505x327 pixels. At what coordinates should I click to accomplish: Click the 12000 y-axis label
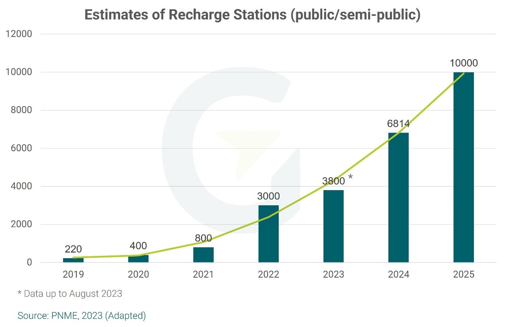[19, 34]
